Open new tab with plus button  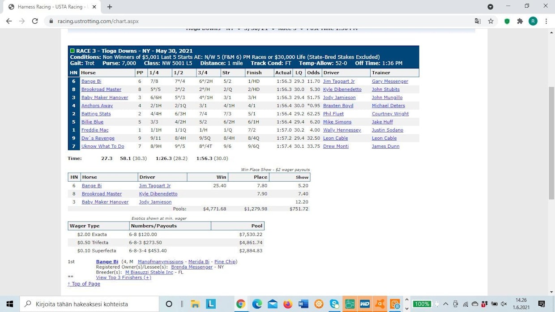(110, 7)
